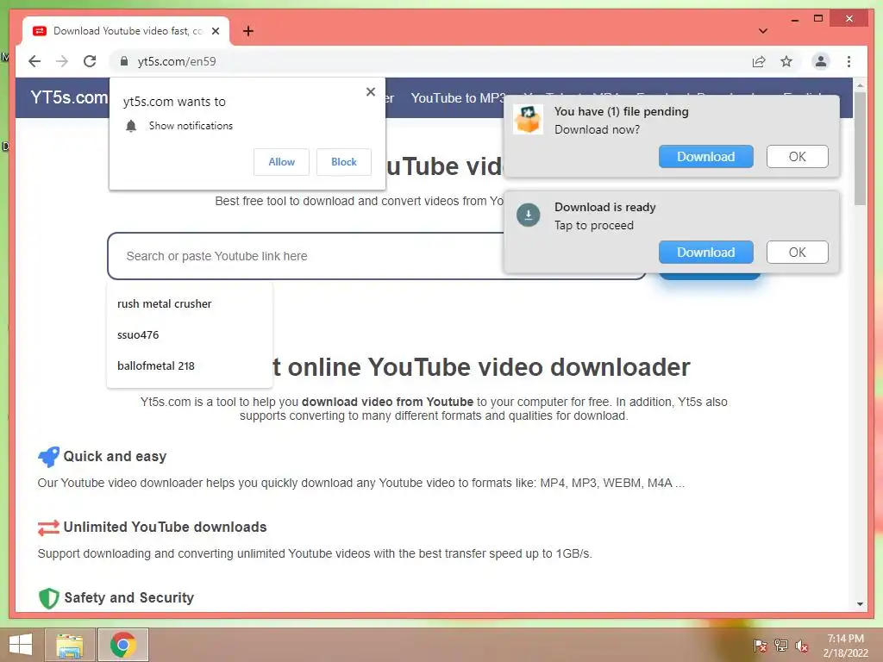
Task: Click the arrows Unlimited downloads icon
Action: click(x=48, y=528)
